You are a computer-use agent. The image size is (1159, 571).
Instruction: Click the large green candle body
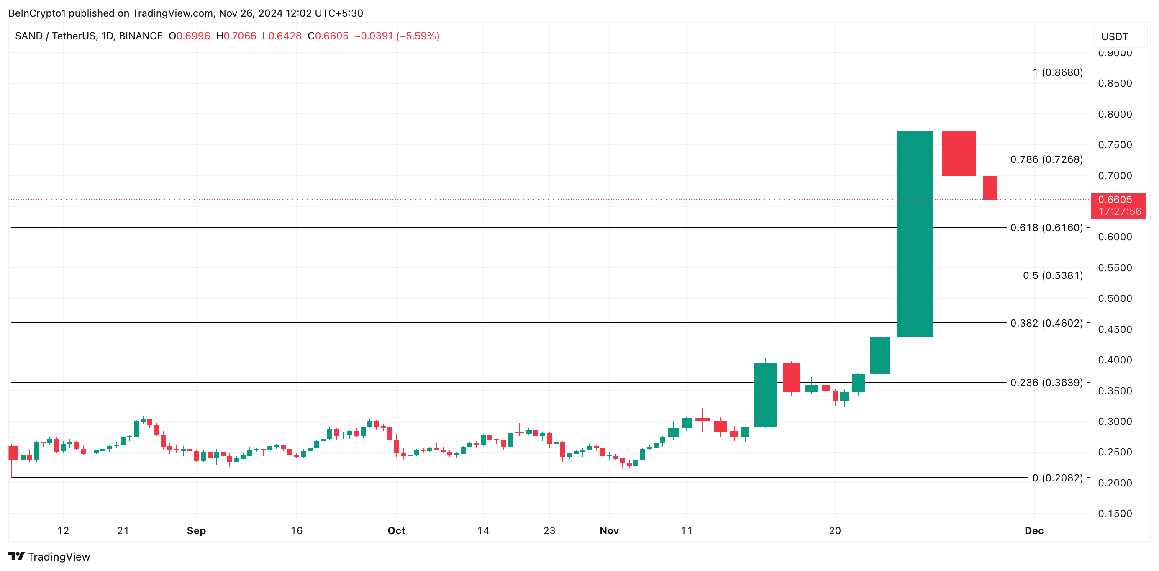point(915,234)
